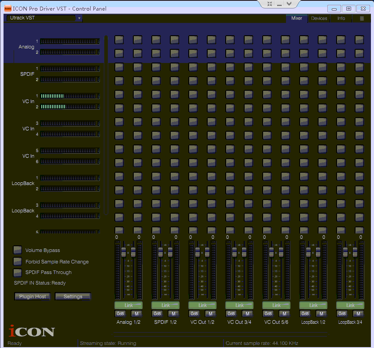This screenshot has width=374, height=348.
Task: Click the collapse arrows icon in top floating bar
Action: 270,4
